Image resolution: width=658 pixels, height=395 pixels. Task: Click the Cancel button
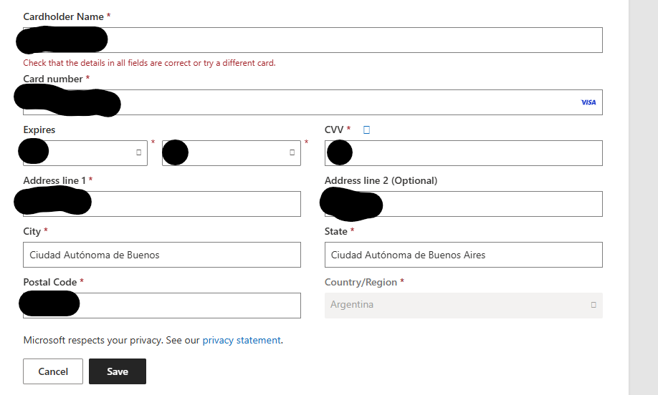click(53, 371)
